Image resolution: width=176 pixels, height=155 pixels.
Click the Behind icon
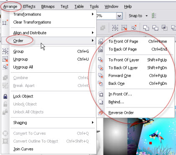[101, 102]
